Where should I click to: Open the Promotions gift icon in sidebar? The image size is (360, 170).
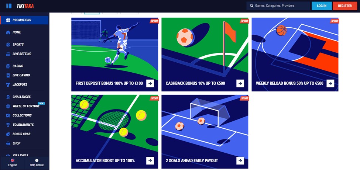[x=8, y=20]
